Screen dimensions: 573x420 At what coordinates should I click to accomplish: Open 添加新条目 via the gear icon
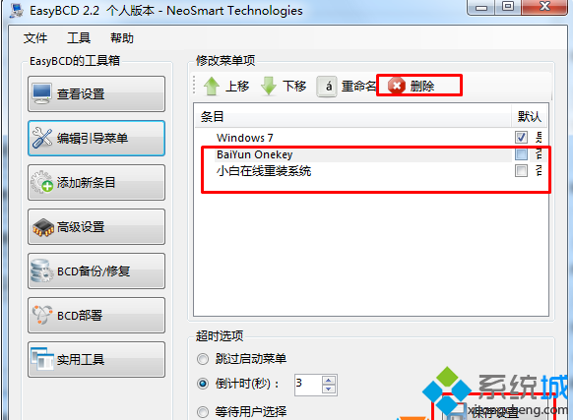(41, 182)
